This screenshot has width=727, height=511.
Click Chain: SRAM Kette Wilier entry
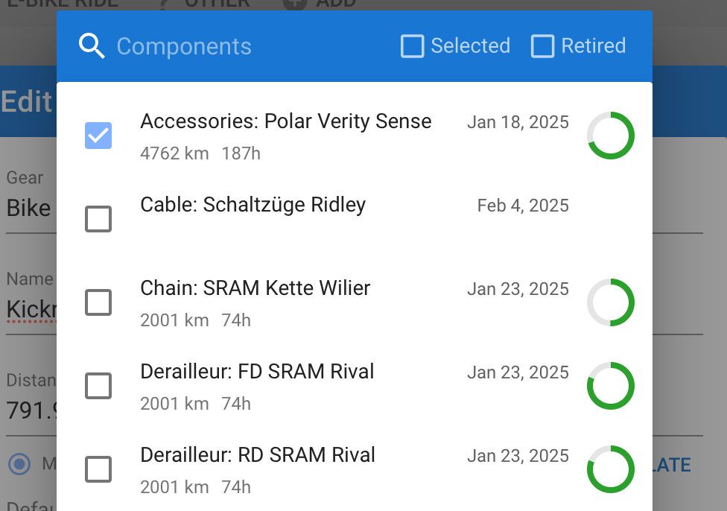[255, 289]
